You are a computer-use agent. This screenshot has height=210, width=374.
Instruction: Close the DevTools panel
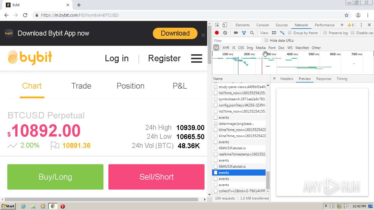(369, 25)
